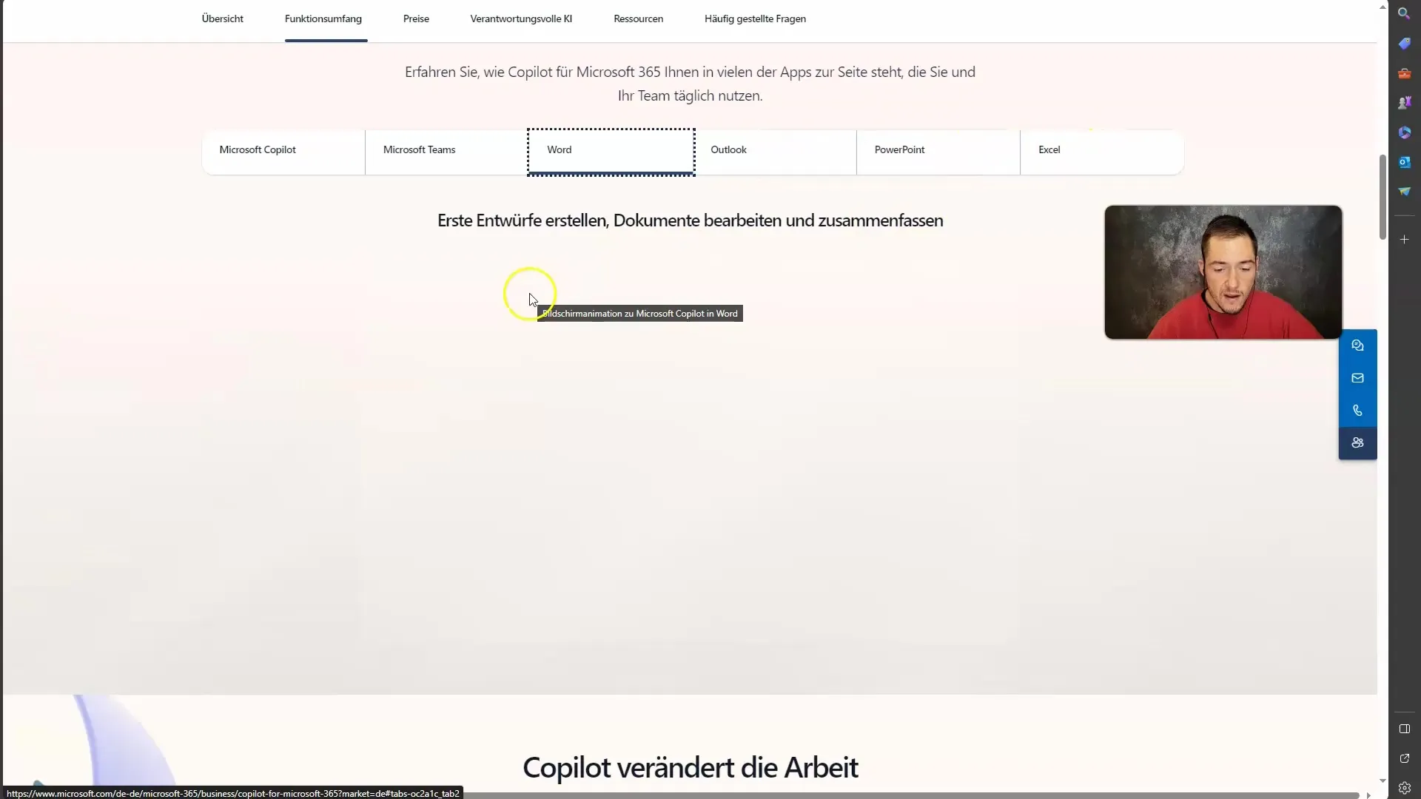This screenshot has width=1421, height=799.
Task: Toggle the Übersicht section visibility
Action: pos(223,18)
